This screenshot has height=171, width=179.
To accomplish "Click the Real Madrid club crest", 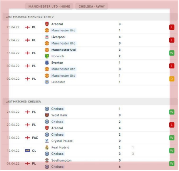I will pyautogui.click(x=47, y=148).
